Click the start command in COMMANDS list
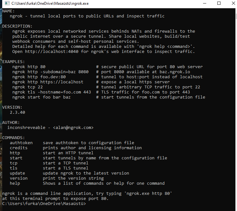 pos(16,158)
